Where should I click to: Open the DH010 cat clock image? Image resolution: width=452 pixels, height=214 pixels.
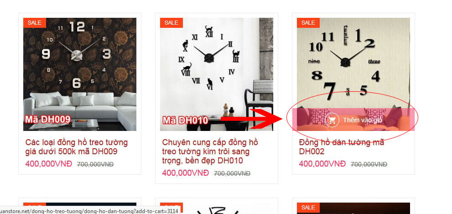tap(217, 74)
